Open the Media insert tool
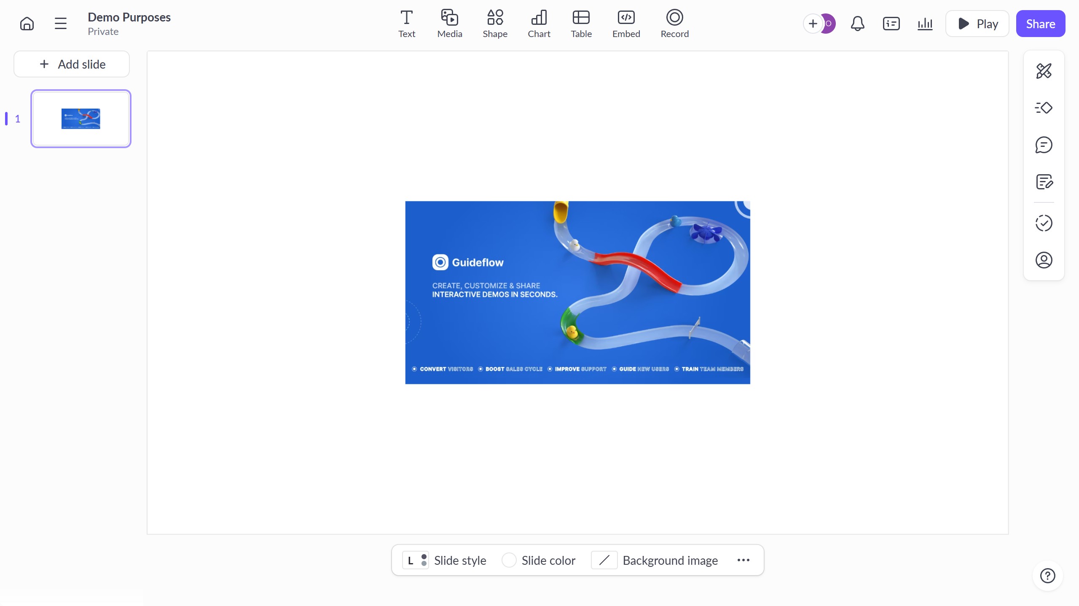The image size is (1079, 606). (449, 24)
